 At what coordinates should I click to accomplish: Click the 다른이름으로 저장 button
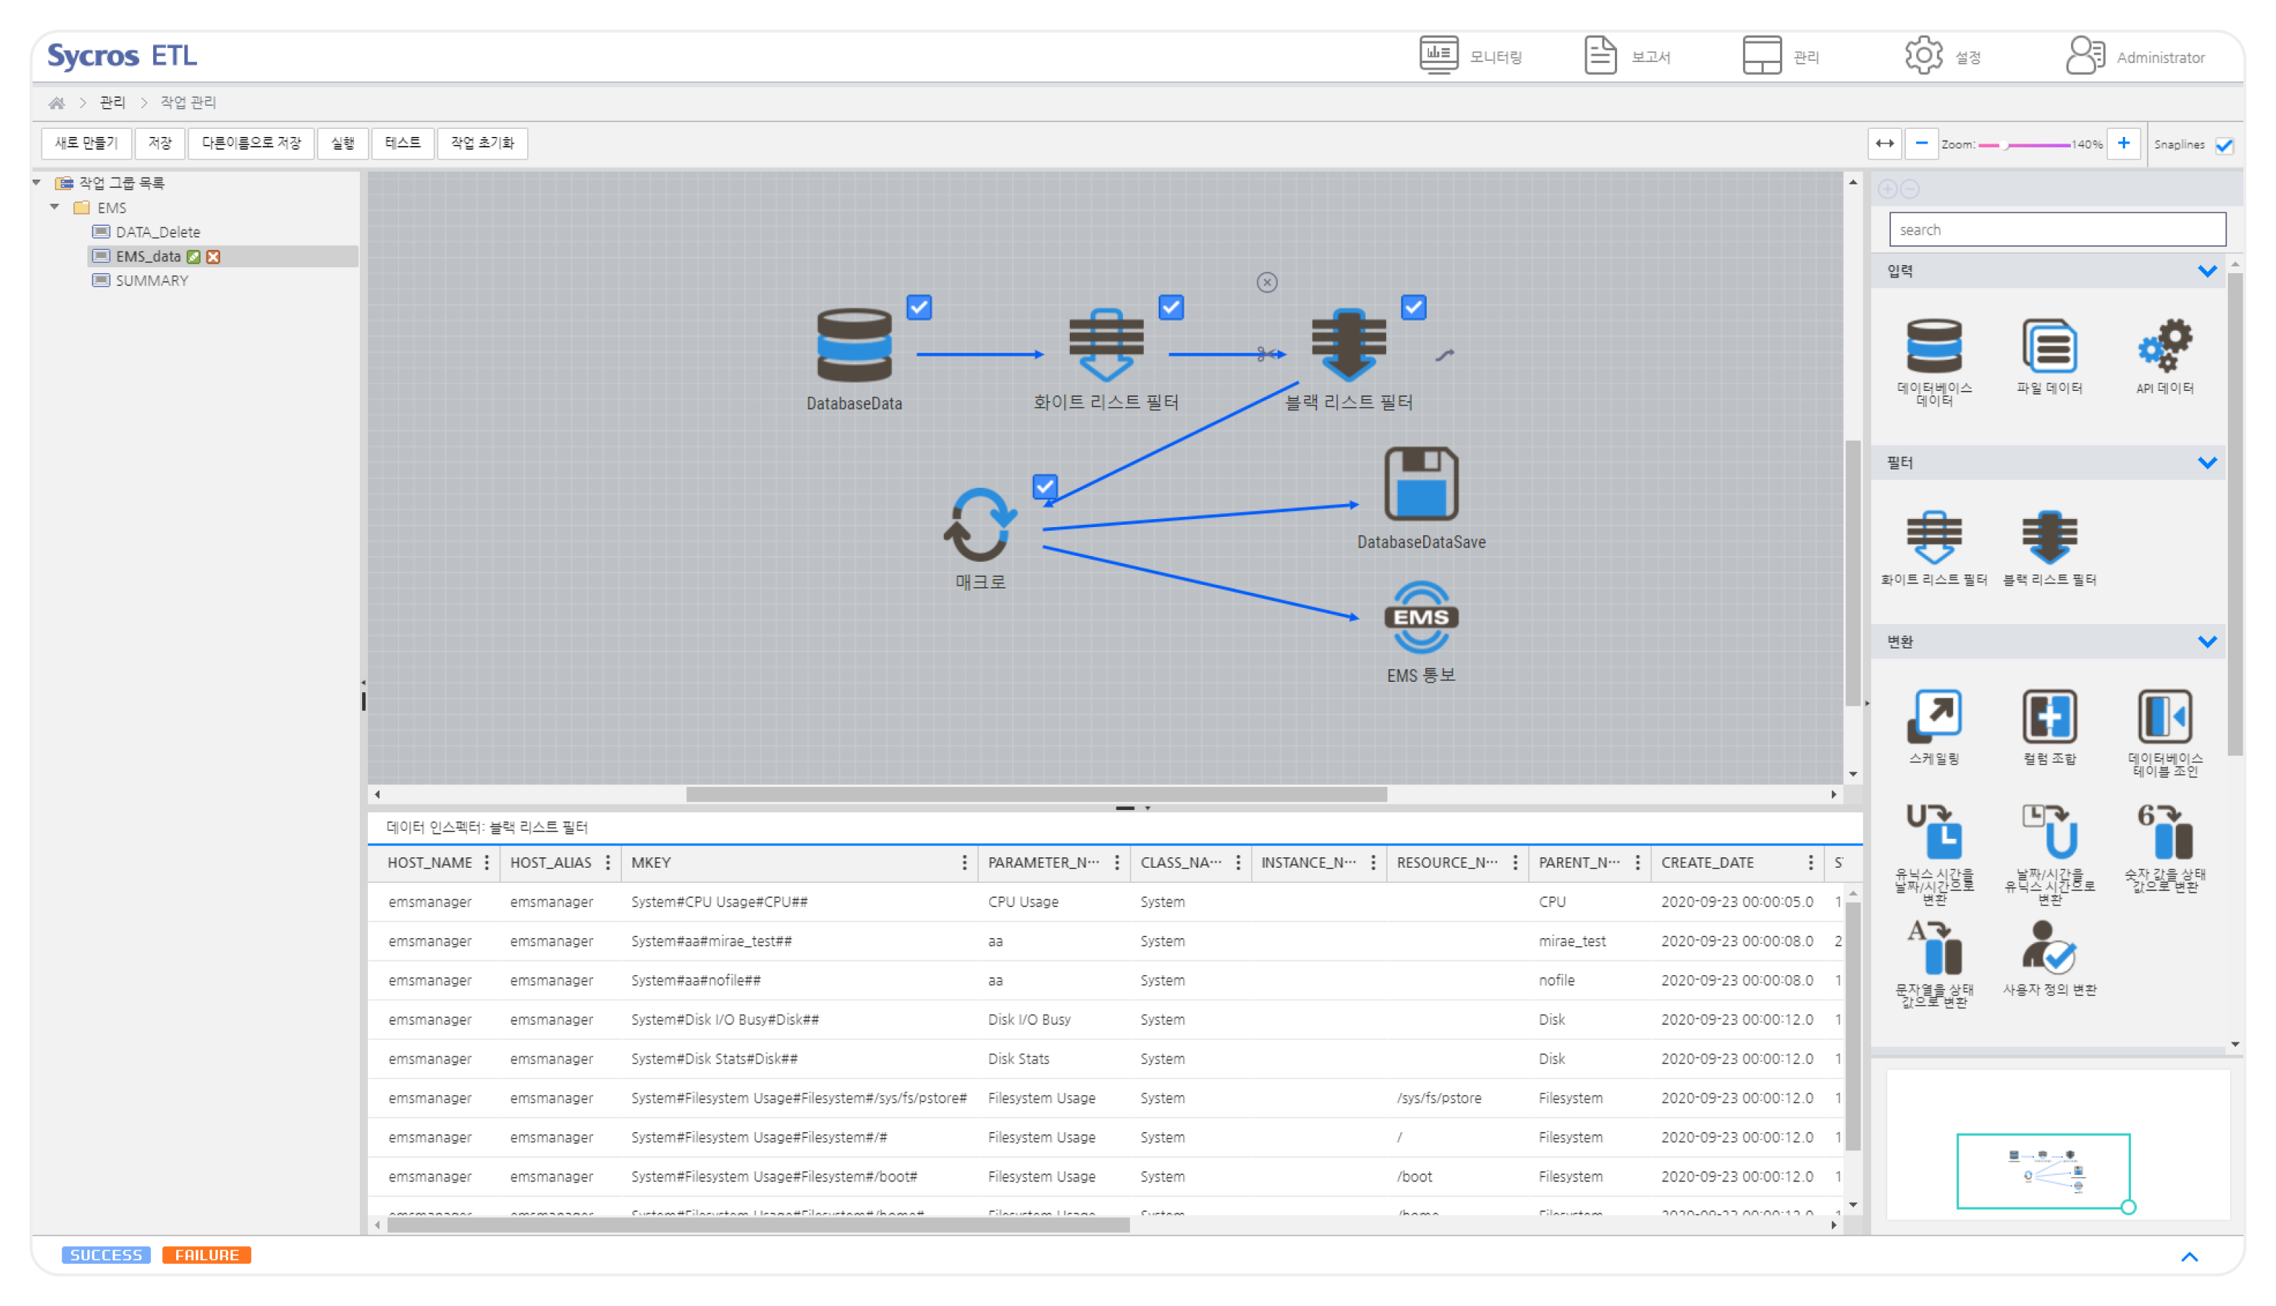point(251,144)
